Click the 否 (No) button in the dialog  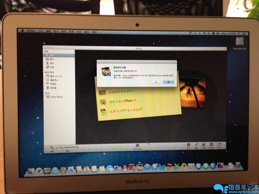156,82
